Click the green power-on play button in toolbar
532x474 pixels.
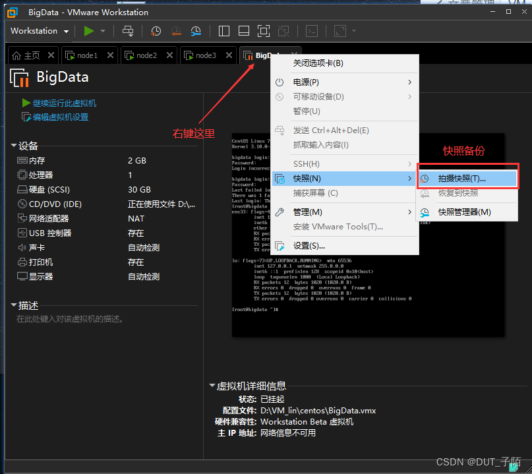point(89,31)
